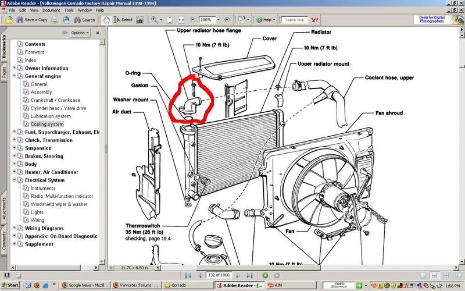Image resolution: width=465 pixels, height=291 pixels.
Task: Click the 132 of 1060 page field
Action: pos(219,275)
